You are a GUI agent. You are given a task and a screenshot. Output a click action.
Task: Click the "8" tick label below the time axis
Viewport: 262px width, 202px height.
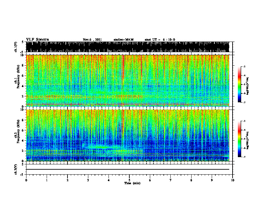(x=191, y=180)
